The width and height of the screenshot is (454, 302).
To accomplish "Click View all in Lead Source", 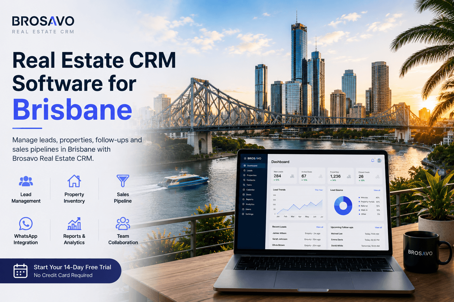I will click(x=377, y=190).
